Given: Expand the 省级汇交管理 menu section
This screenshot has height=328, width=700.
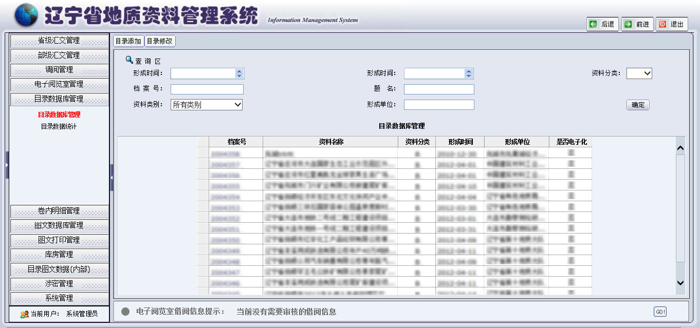Looking at the screenshot, I should click(59, 41).
